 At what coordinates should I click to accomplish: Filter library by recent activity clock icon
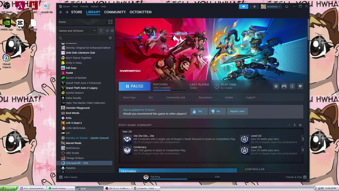coord(107,31)
